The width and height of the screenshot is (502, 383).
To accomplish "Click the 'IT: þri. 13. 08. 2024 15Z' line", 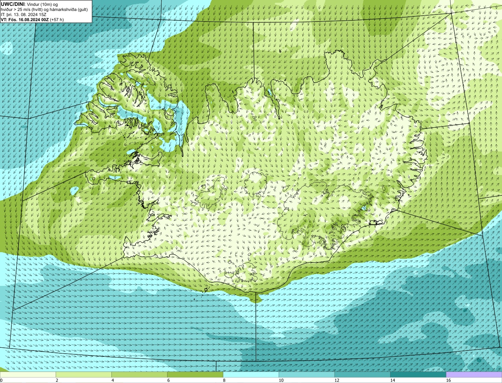I will pos(24,14).
